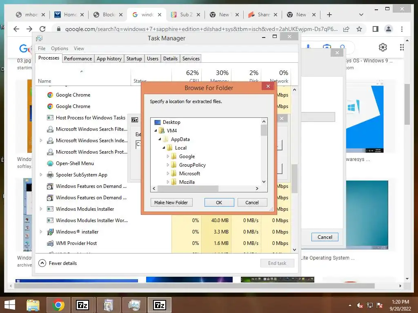
Task: Switch to the Users tab
Action: tap(153, 59)
